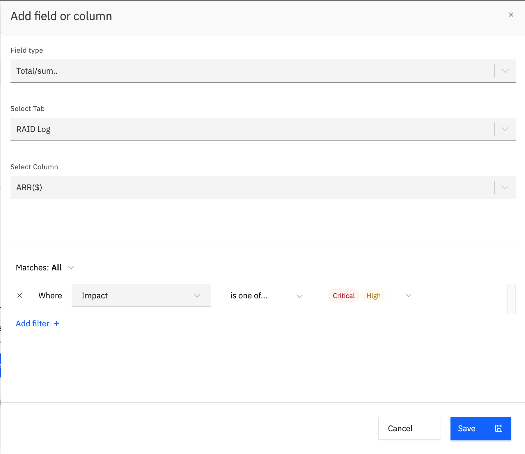The height and width of the screenshot is (454, 525).
Task: Expand the Matches: All chevron
Action: 71,268
